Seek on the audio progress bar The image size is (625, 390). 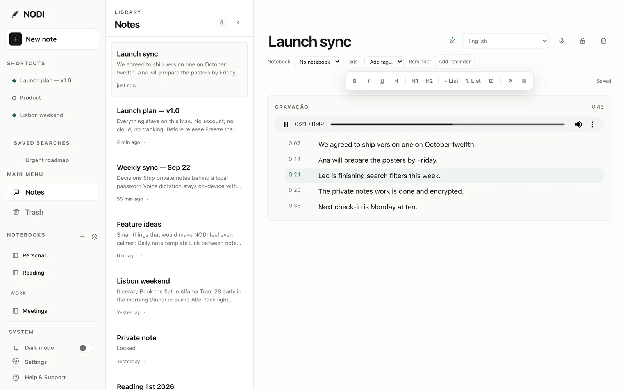click(x=448, y=124)
